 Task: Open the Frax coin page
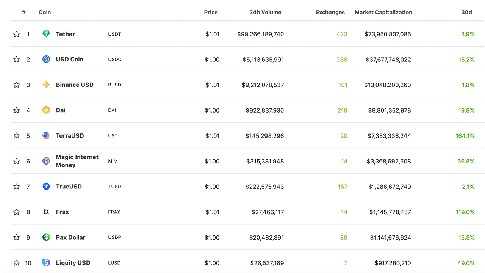(63, 212)
